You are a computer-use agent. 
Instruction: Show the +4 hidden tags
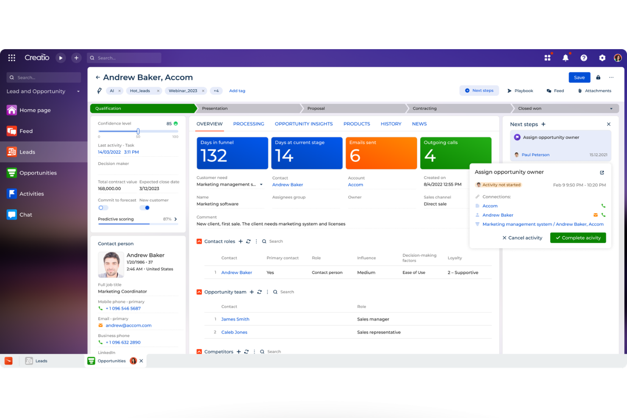click(x=216, y=91)
